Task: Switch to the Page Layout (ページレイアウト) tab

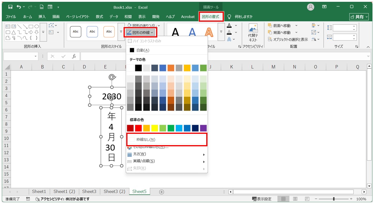Action: (78, 17)
